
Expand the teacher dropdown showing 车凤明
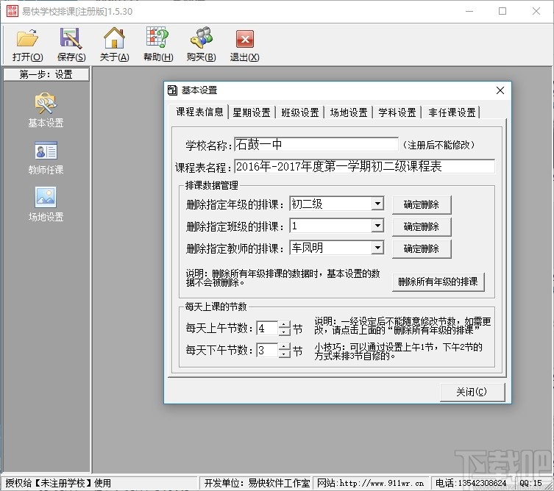click(377, 248)
